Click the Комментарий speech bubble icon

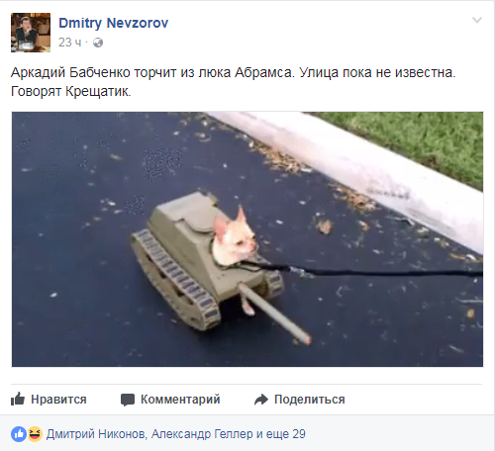(x=128, y=400)
